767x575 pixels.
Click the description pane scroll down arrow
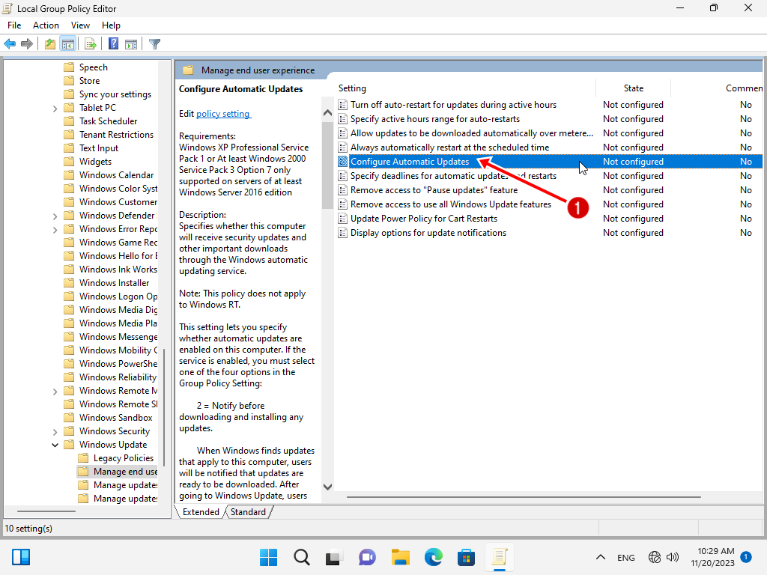pos(327,487)
